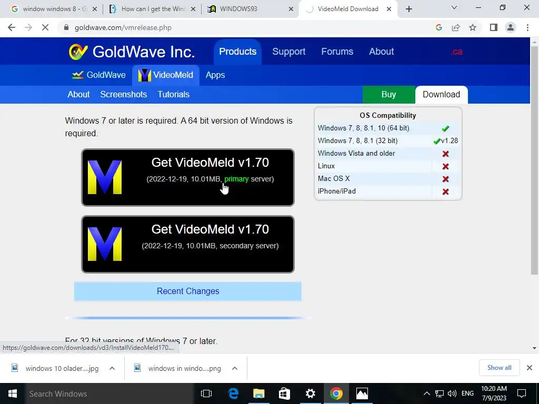Screen dimensions: 539x404
Task: Click the GoldWave Inc. logo icon
Action: coord(78,52)
